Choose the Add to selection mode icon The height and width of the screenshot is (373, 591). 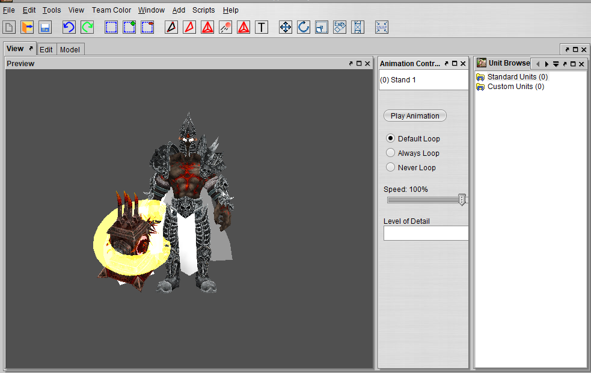pyautogui.click(x=129, y=27)
